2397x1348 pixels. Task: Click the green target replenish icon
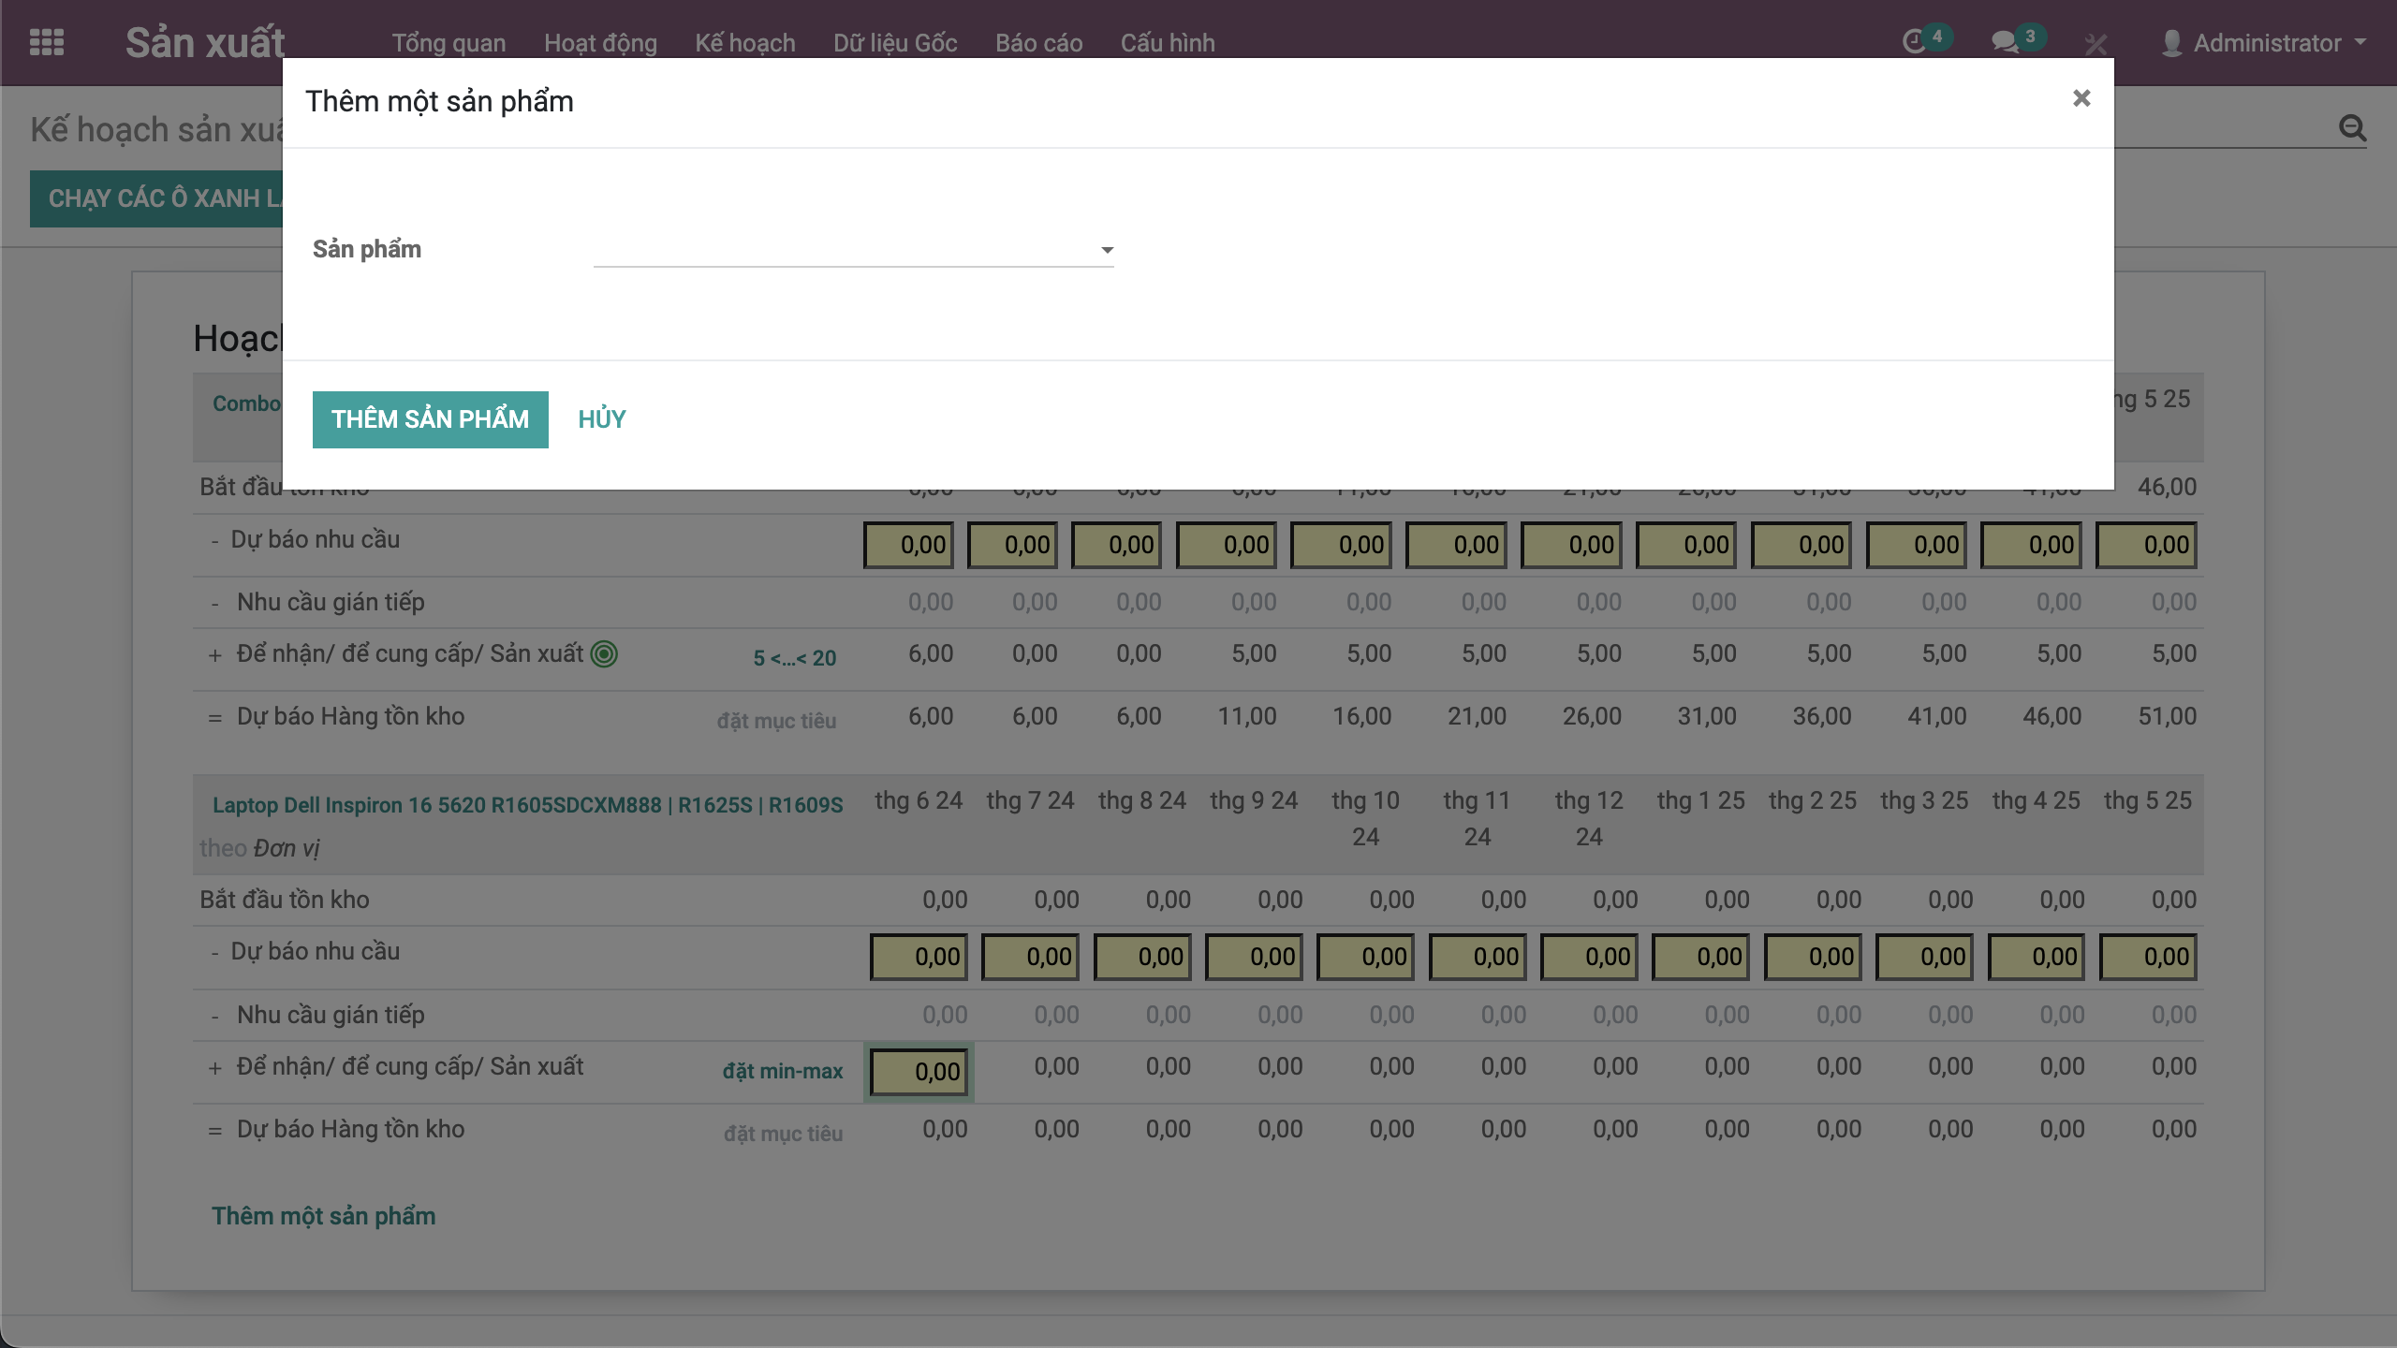pyautogui.click(x=604, y=654)
